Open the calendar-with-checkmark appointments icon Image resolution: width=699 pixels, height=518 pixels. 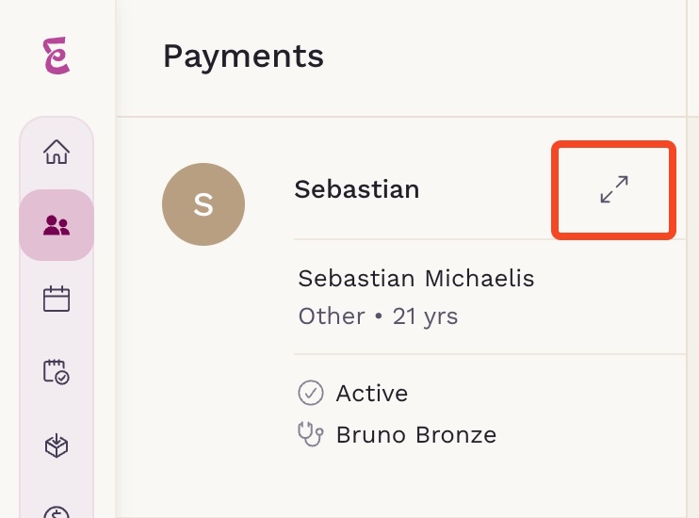57,372
